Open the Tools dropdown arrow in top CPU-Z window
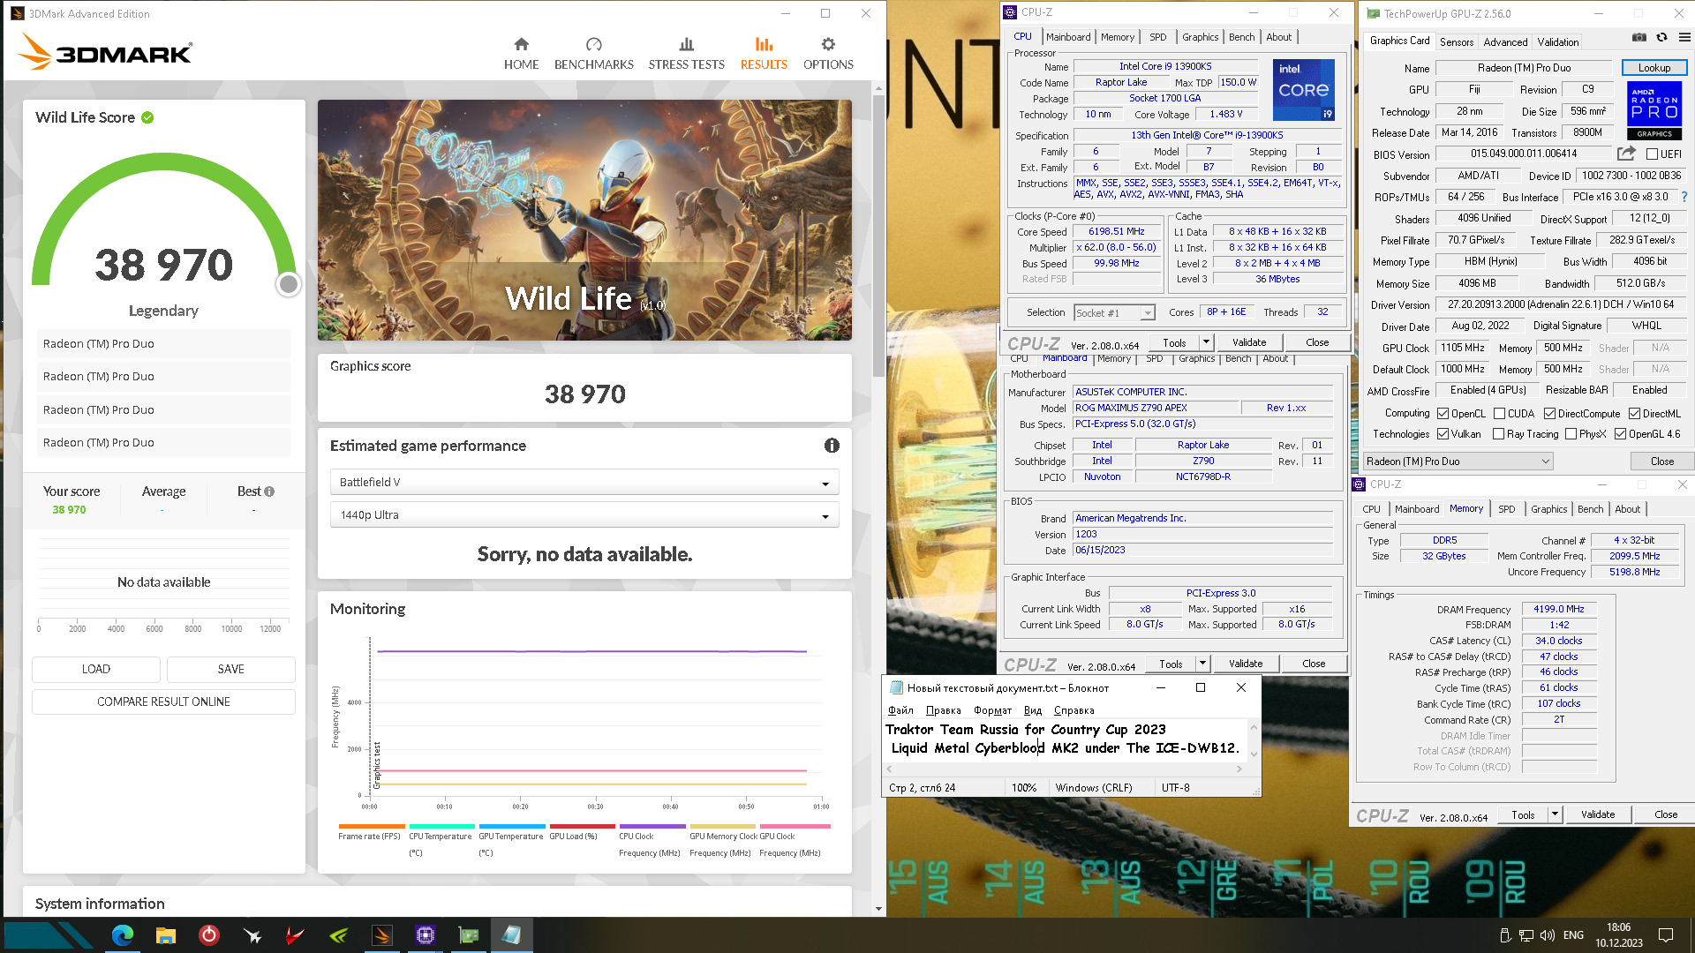1695x953 pixels. [1206, 342]
